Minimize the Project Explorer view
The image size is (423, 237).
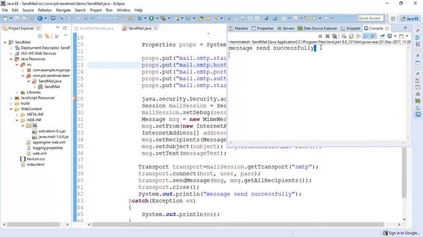58,28
